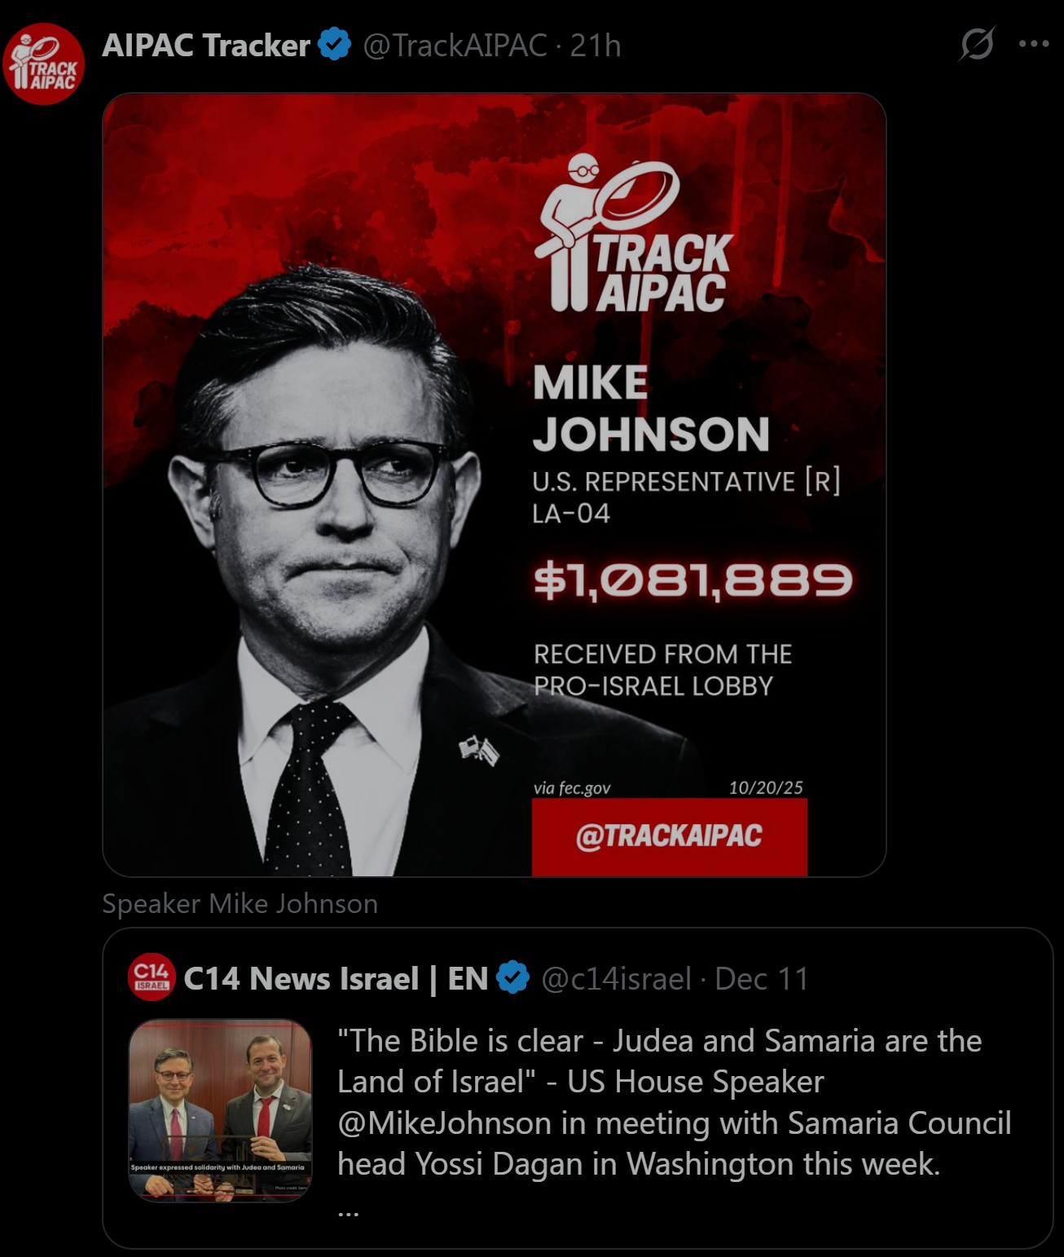The image size is (1064, 1257).
Task: Open the Mike Johnson graphic image
Action: click(495, 485)
